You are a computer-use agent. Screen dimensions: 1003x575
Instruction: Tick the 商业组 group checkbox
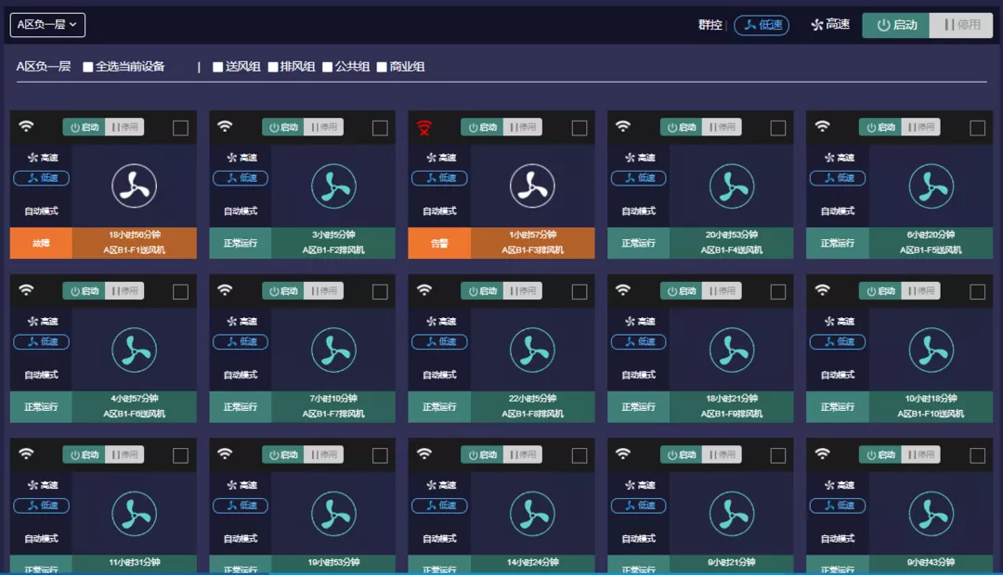point(382,67)
